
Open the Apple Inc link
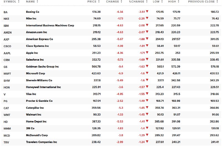32,53
